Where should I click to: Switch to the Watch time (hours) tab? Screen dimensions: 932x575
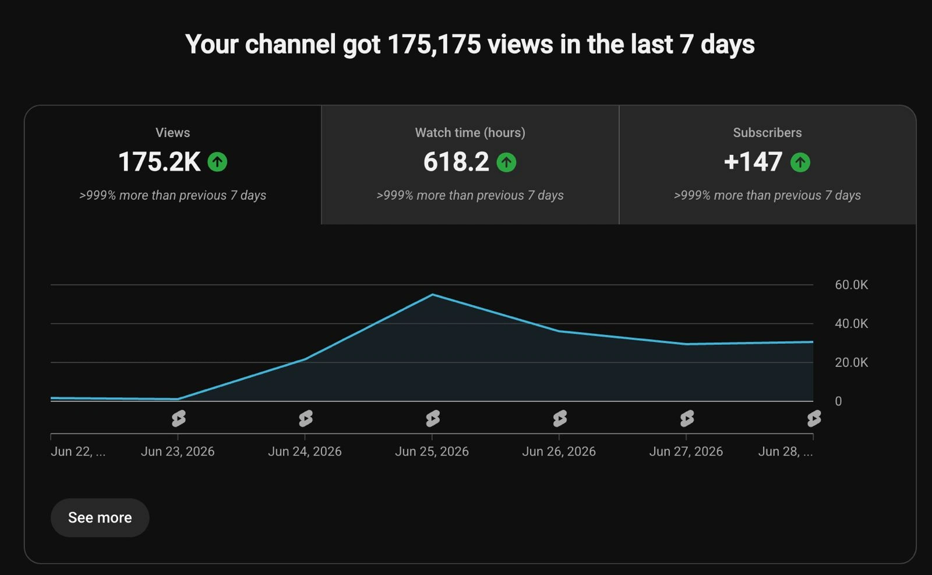[470, 165]
